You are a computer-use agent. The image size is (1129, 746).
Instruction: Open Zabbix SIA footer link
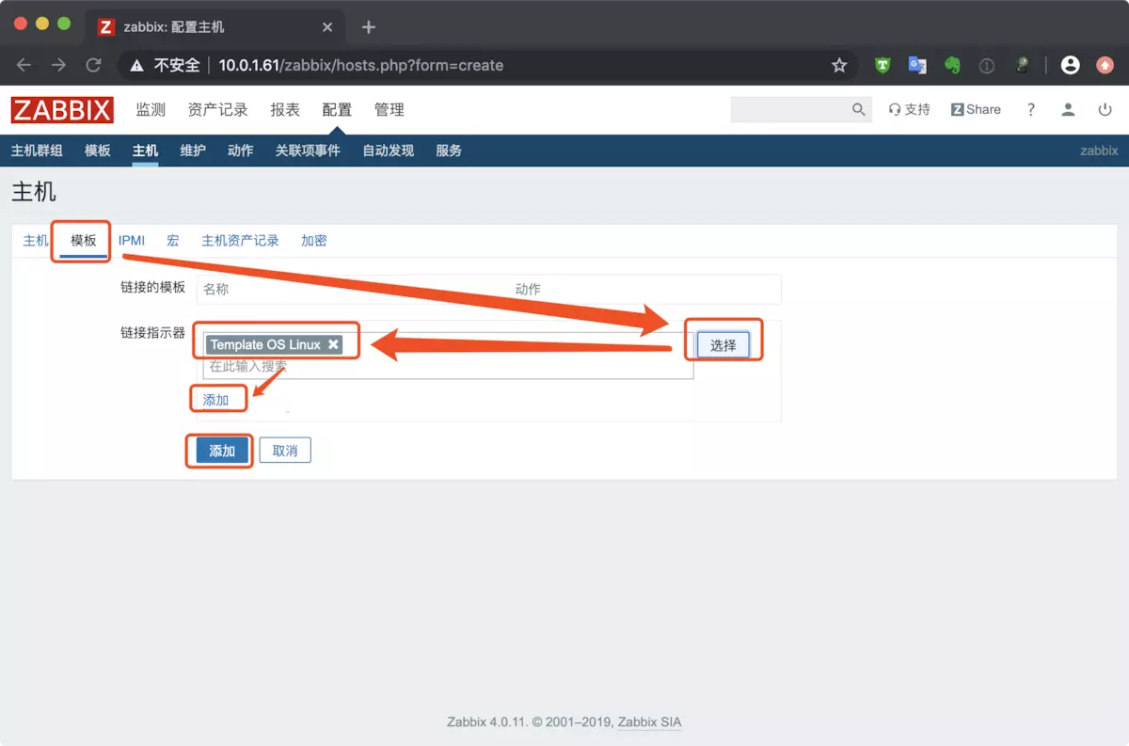(x=649, y=722)
